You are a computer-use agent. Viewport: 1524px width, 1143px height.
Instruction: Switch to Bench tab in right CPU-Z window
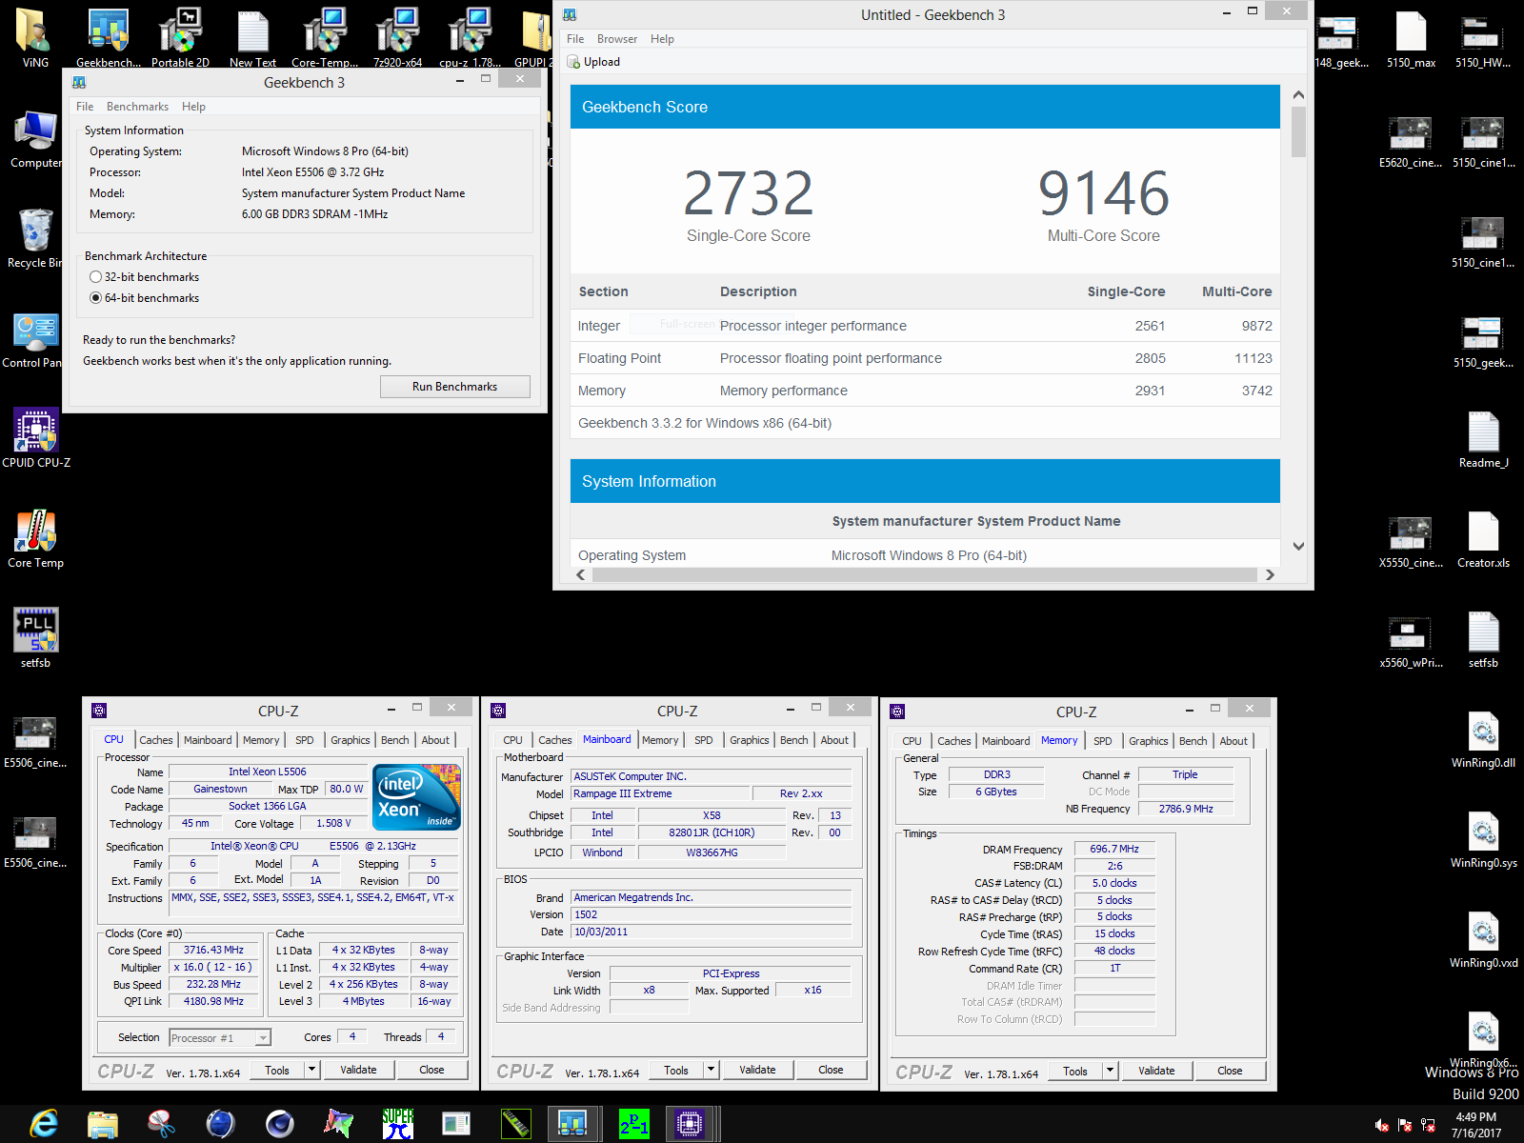[1193, 741]
